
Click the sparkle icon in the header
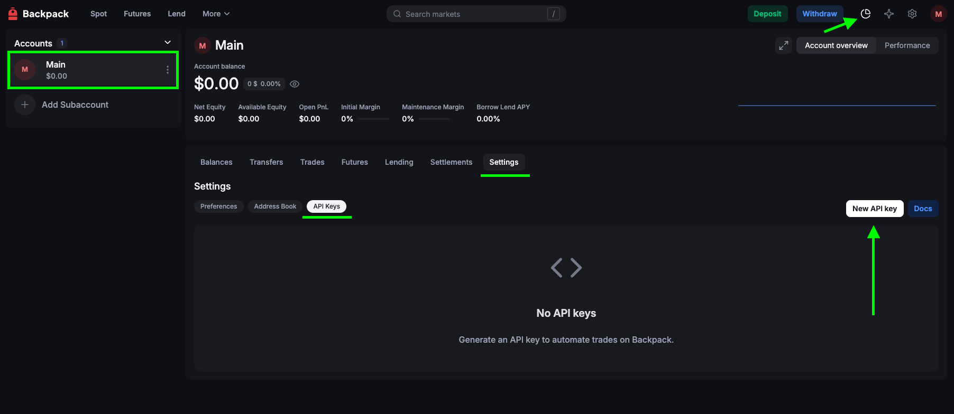click(x=889, y=14)
